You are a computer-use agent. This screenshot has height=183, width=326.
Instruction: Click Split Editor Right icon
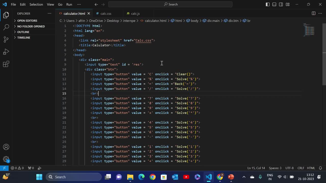click(x=314, y=13)
